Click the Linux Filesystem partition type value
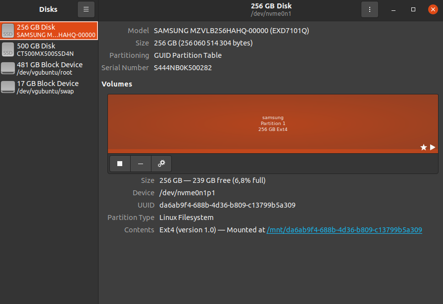443x304 pixels. (187, 217)
